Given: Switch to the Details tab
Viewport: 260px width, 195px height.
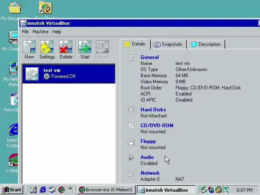Looking at the screenshot, I should (135, 44).
